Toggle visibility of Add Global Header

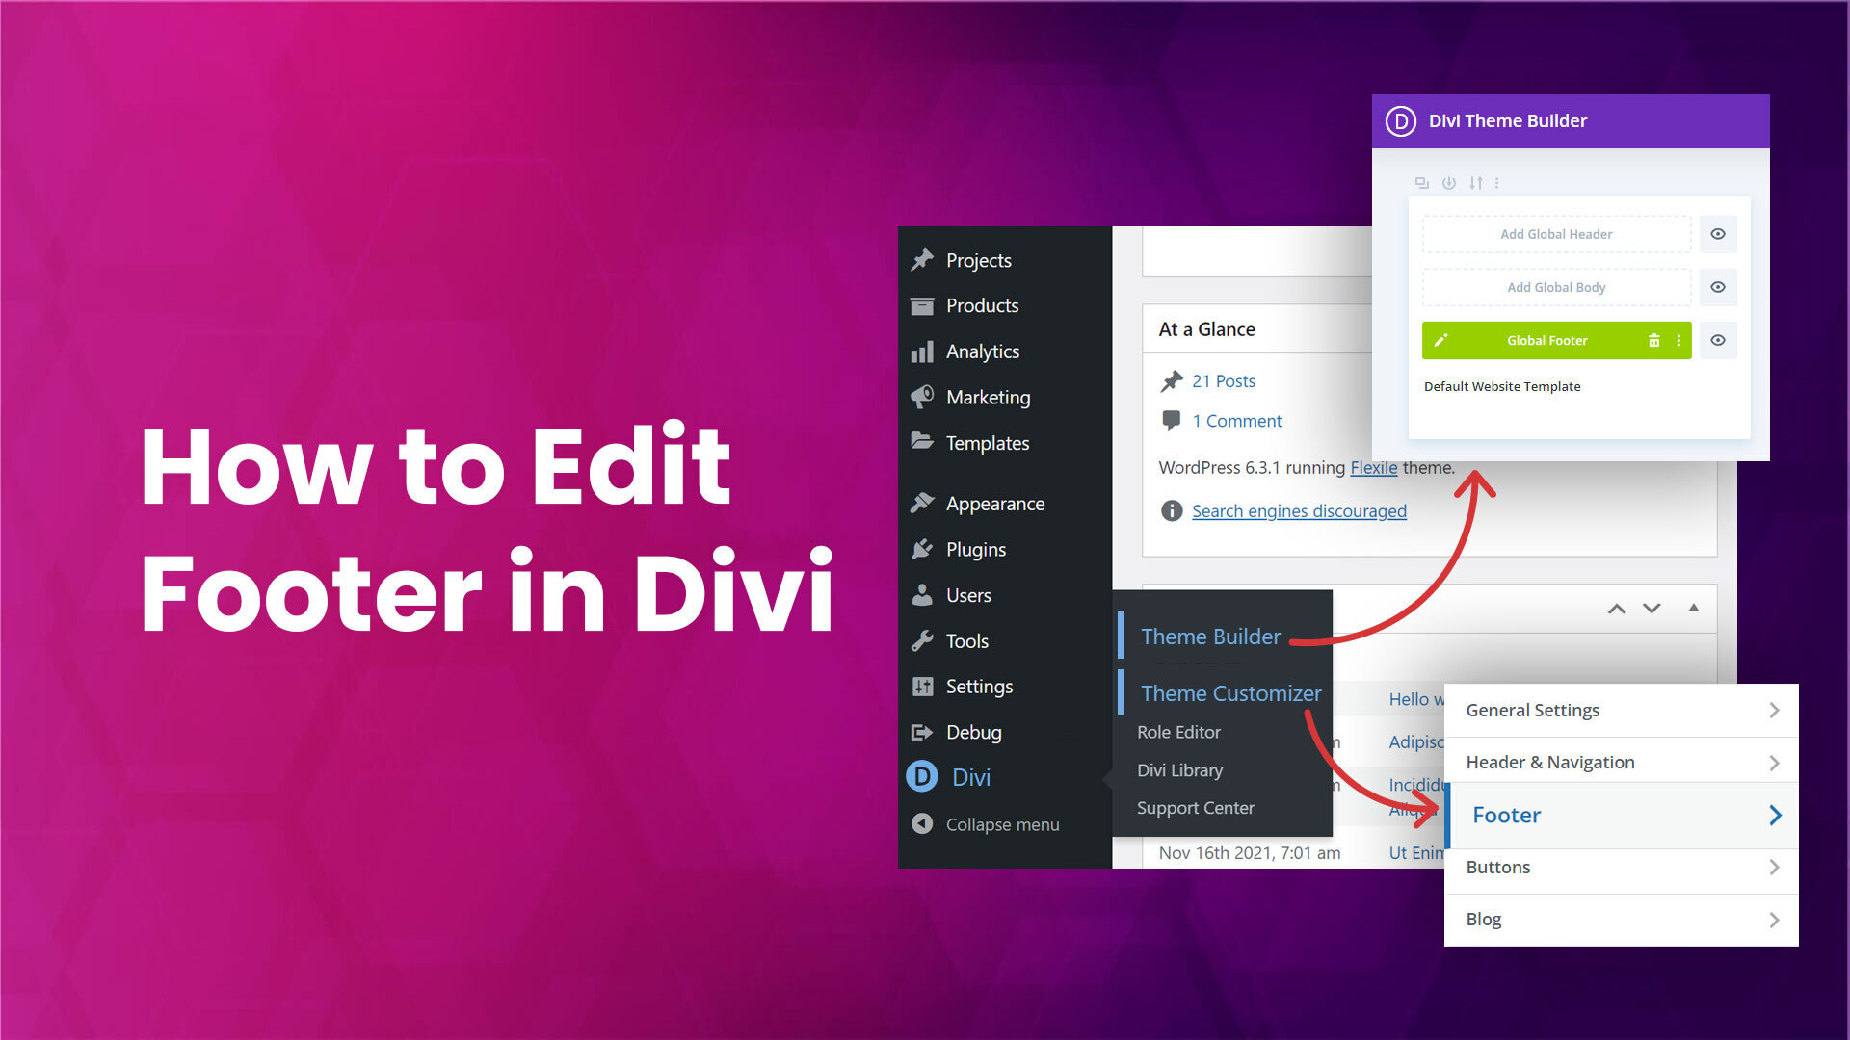(1719, 234)
